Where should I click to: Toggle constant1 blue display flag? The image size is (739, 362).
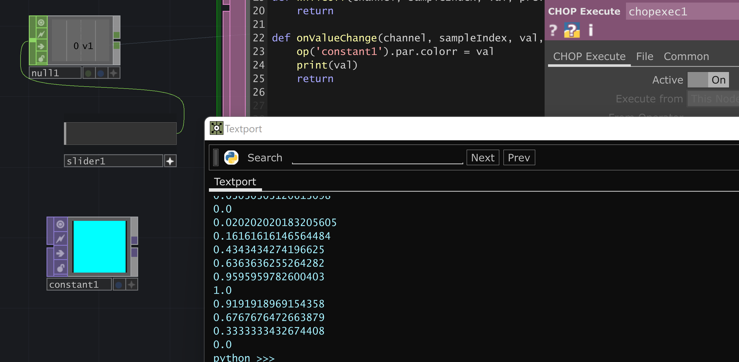point(119,285)
